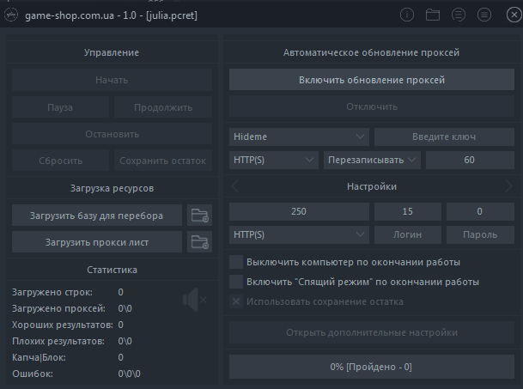Go to previous settings page arrow
Viewport: 523px width, 389px height.
[x=234, y=186]
